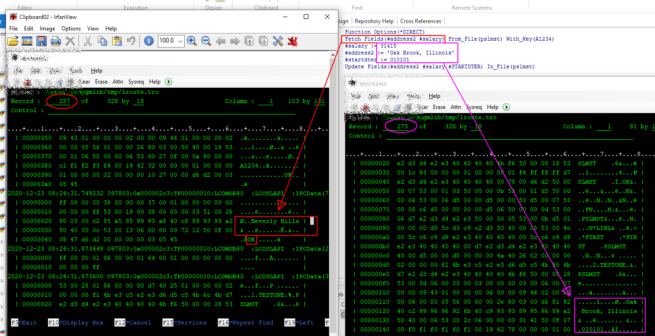Click the underlined Help menu in left emulator

(x=96, y=71)
